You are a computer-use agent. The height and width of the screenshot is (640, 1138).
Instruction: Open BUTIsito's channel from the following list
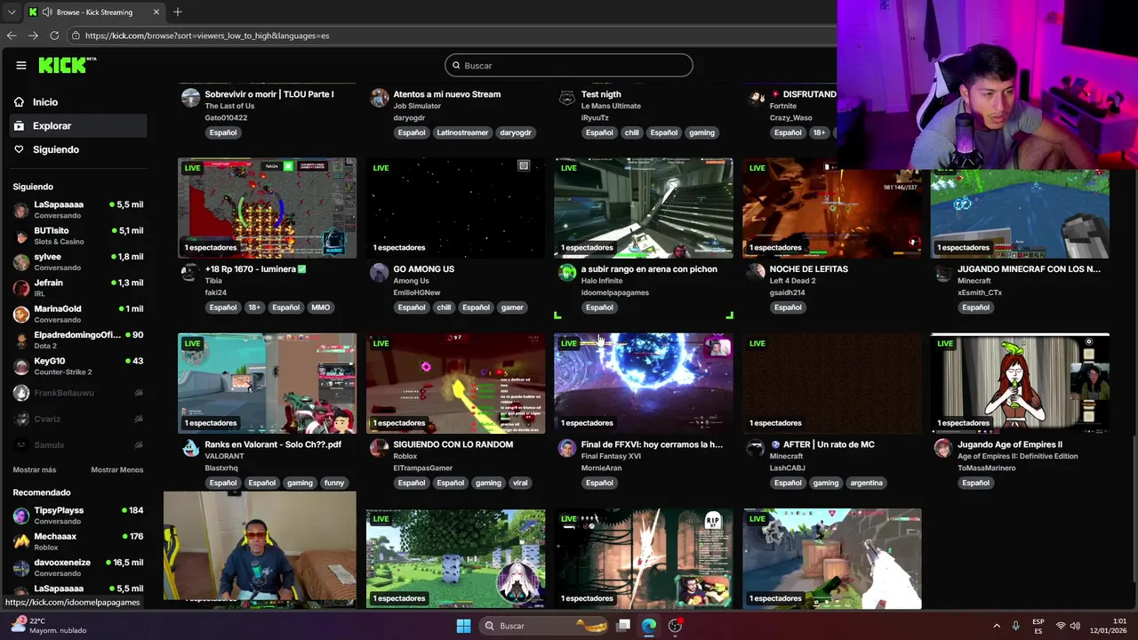pyautogui.click(x=78, y=236)
